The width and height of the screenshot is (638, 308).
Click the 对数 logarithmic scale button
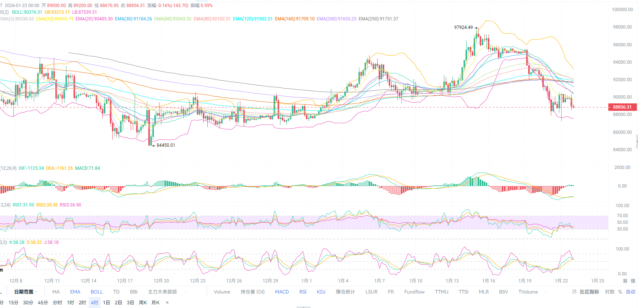coord(609,292)
